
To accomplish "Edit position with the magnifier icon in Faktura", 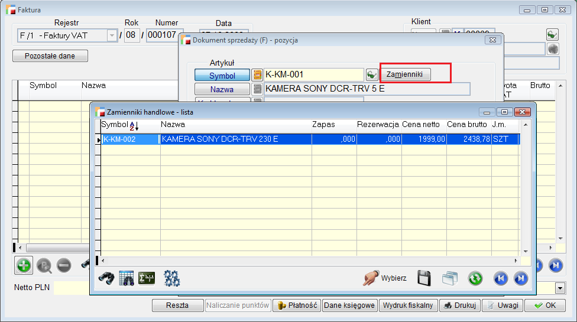I will [x=44, y=265].
